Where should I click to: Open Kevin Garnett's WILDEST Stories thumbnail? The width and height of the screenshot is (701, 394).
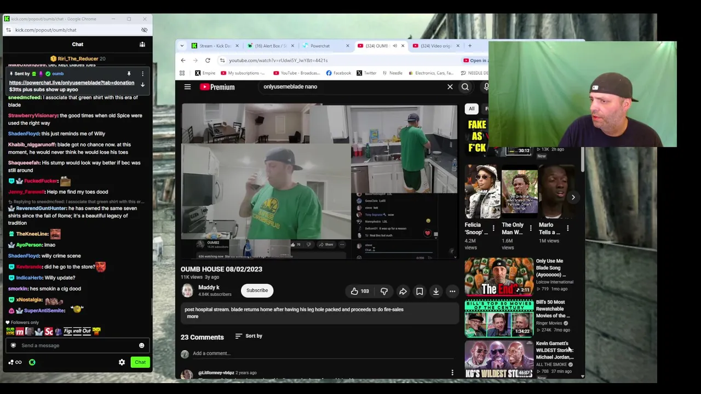pyautogui.click(x=499, y=359)
